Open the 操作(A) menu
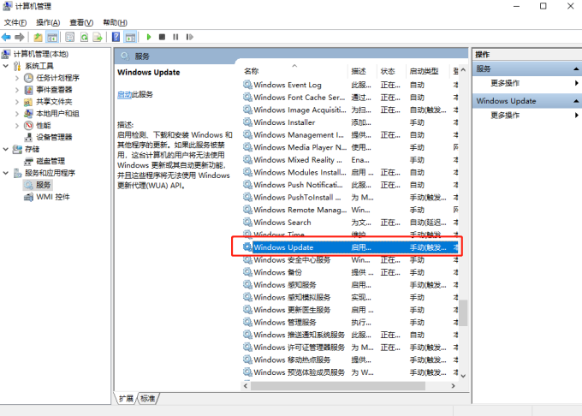 48,22
